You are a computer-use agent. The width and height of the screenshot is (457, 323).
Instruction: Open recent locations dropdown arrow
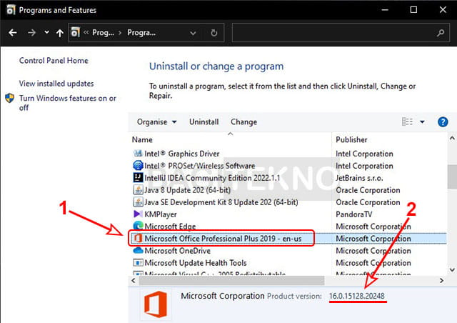(x=46, y=32)
